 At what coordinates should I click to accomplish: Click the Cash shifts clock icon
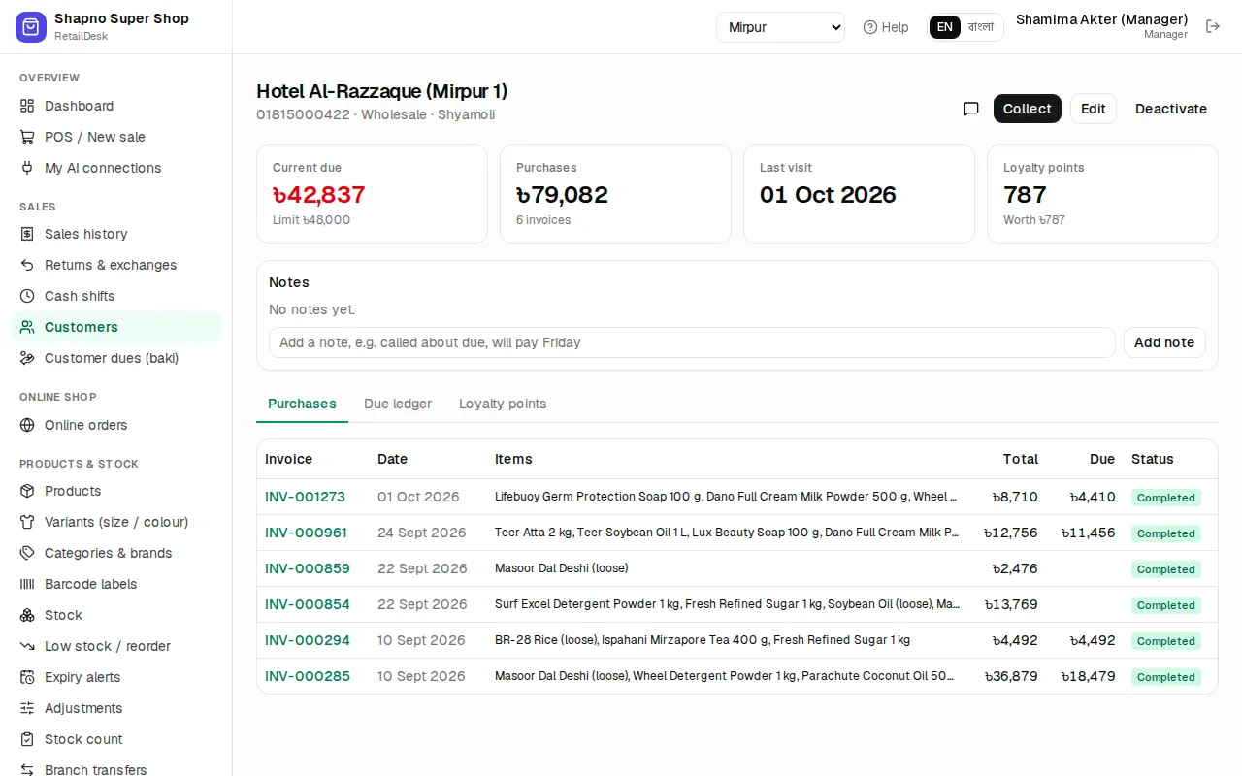(x=27, y=296)
